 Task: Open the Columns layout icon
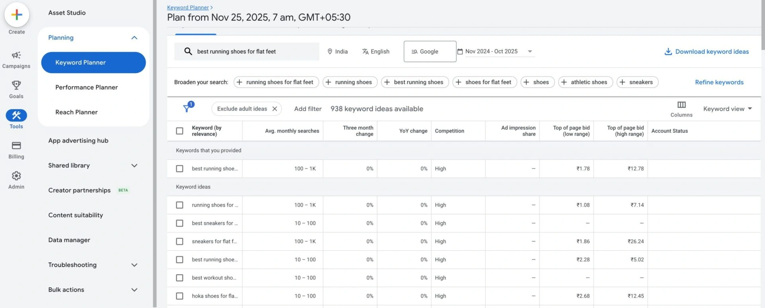(x=681, y=105)
